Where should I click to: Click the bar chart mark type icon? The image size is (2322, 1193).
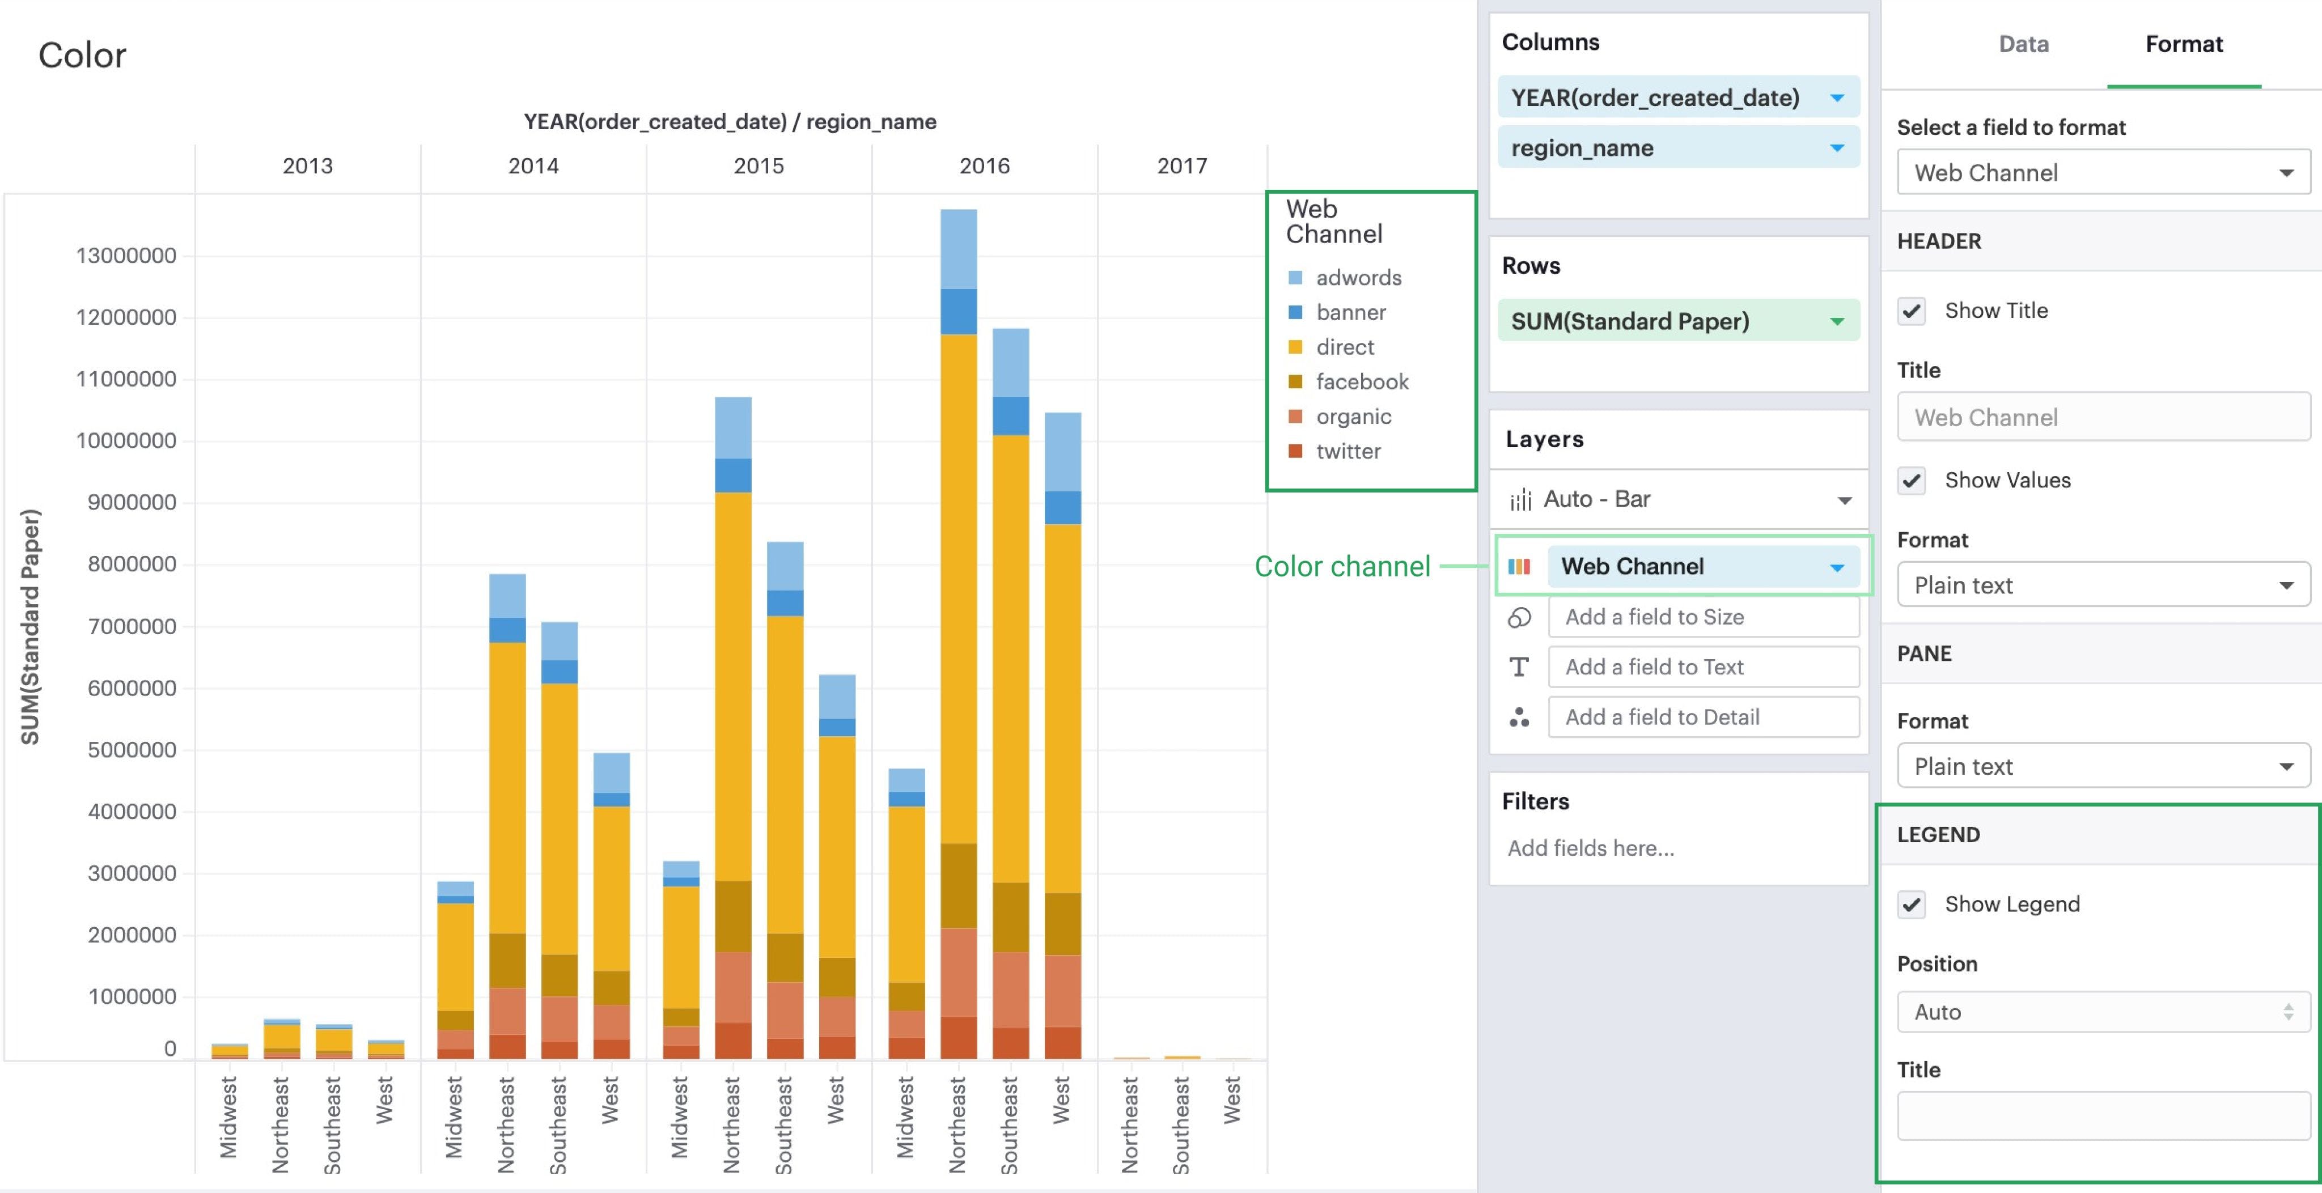(x=1520, y=499)
